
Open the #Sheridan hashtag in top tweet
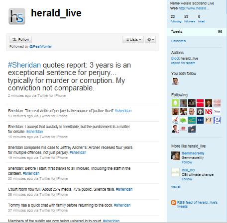click(24, 65)
